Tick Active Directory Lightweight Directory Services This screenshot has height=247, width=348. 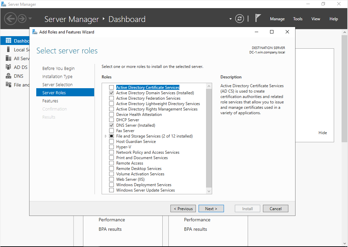(x=111, y=104)
